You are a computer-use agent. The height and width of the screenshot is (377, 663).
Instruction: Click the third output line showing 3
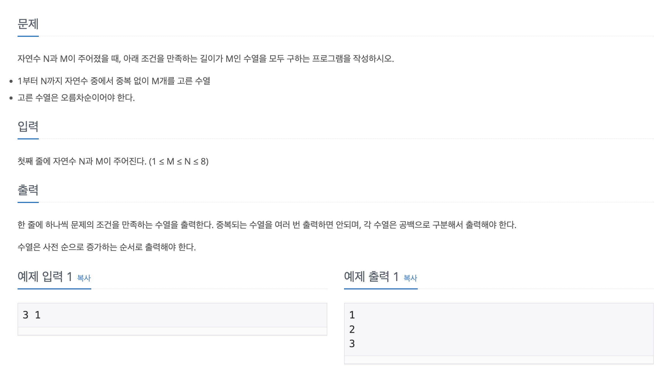352,344
